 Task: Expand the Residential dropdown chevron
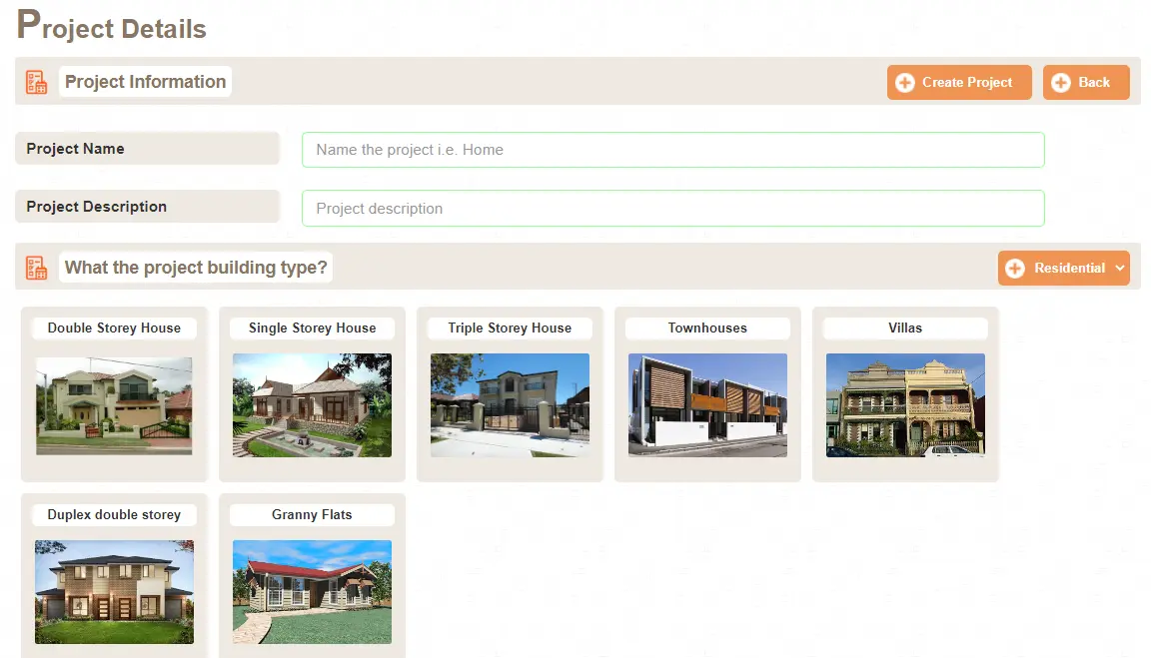pyautogui.click(x=1119, y=269)
